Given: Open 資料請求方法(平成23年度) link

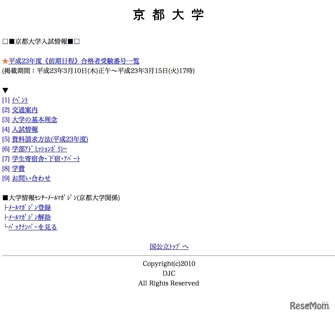Looking at the screenshot, I should 49,139.
